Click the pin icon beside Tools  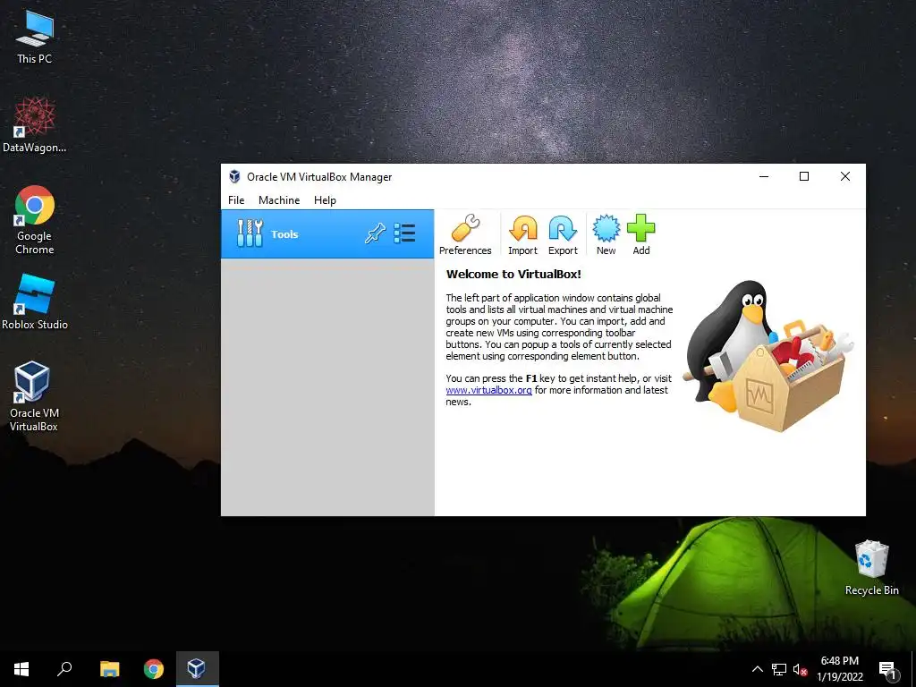click(375, 233)
